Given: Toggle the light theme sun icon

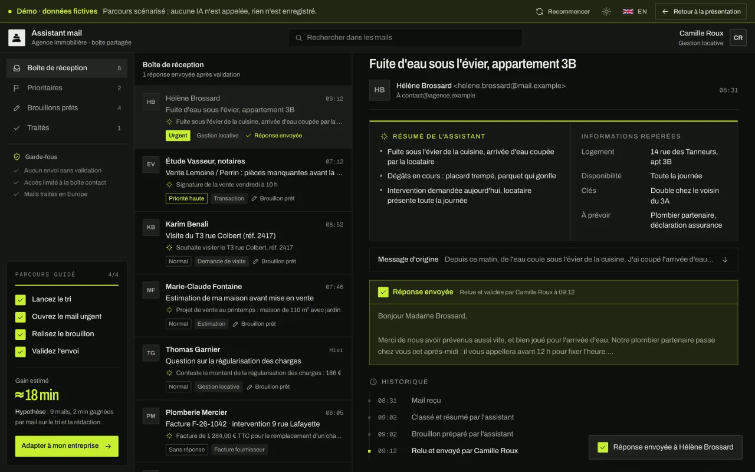Looking at the screenshot, I should tap(606, 11).
